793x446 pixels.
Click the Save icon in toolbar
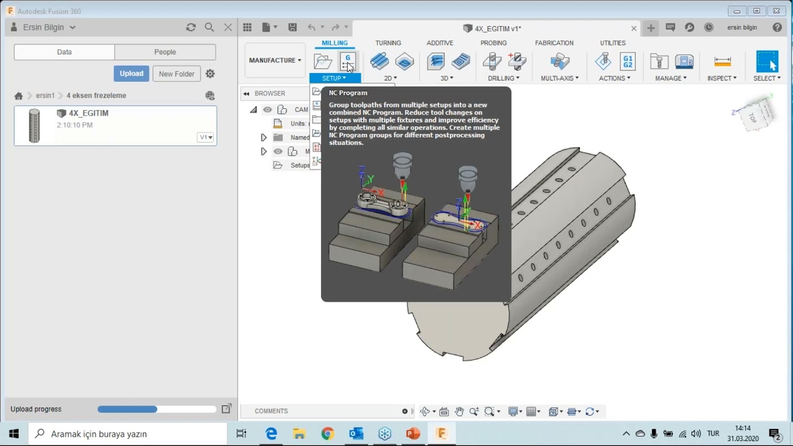point(292,27)
